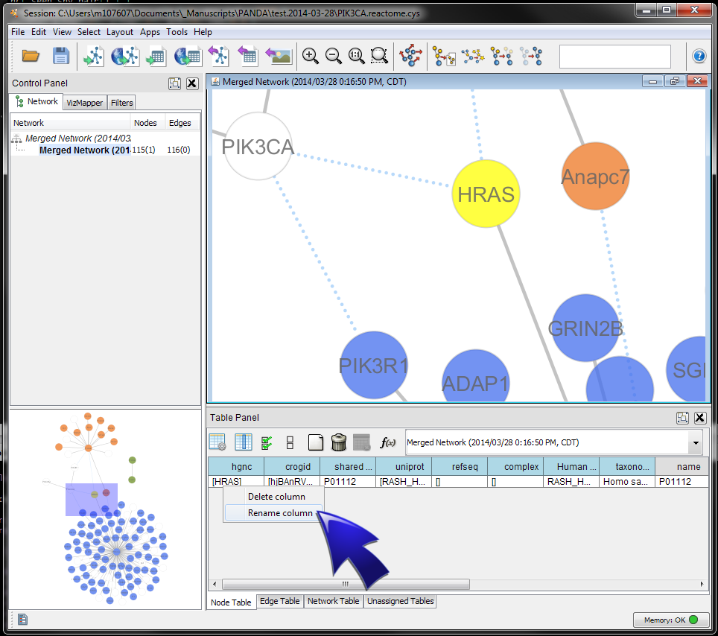Open the Function Builder f(x) icon
Screen dimensions: 718x636
click(x=387, y=442)
